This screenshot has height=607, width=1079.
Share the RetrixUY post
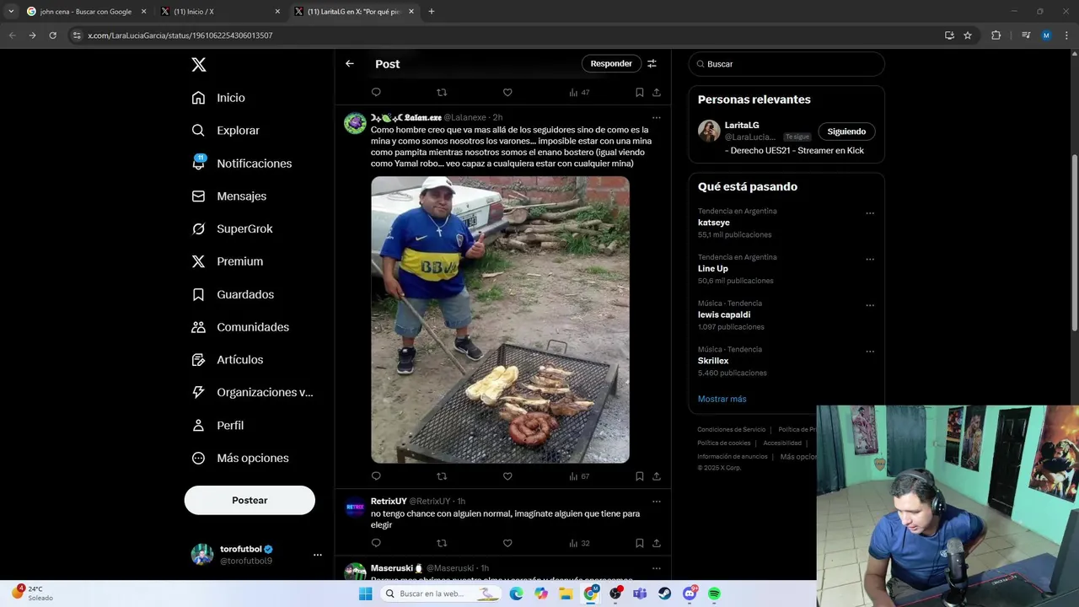tap(657, 543)
